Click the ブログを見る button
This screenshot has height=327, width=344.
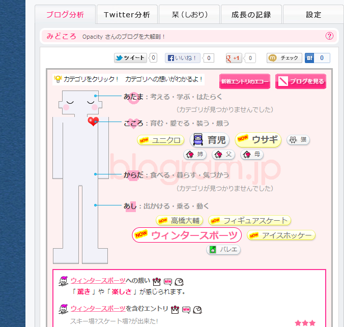(301, 81)
